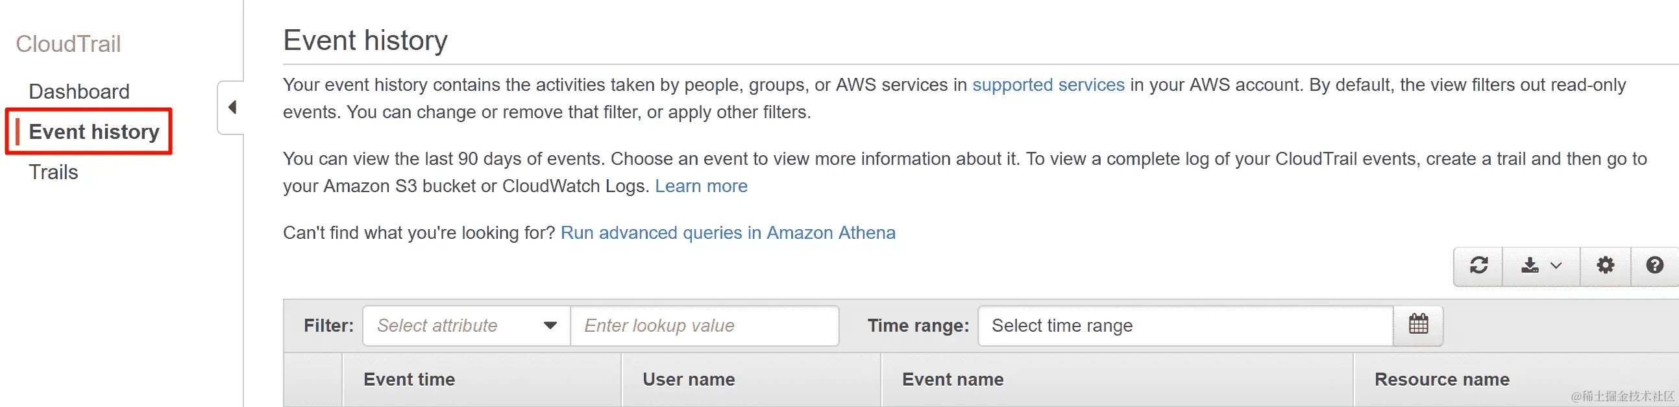This screenshot has height=407, width=1679.
Task: Click the Select time range field
Action: click(x=1185, y=325)
